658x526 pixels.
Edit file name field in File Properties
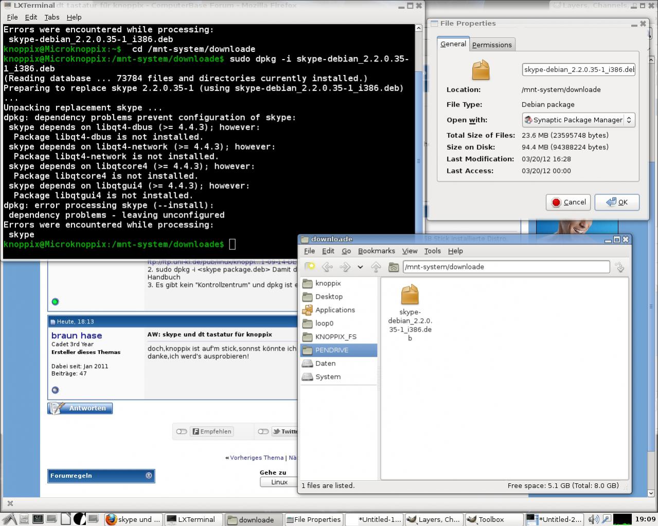(x=579, y=69)
